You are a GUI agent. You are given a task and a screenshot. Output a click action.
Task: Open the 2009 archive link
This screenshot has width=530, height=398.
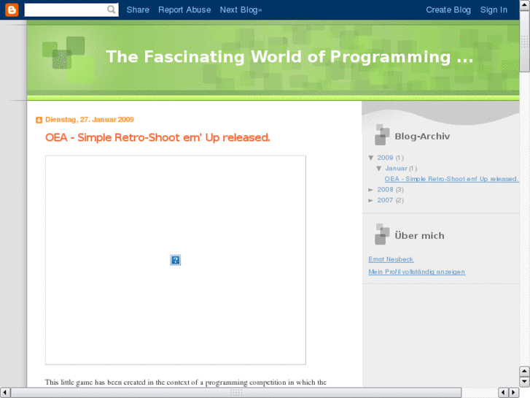(385, 158)
